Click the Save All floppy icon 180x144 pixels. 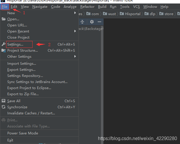[3, 101]
